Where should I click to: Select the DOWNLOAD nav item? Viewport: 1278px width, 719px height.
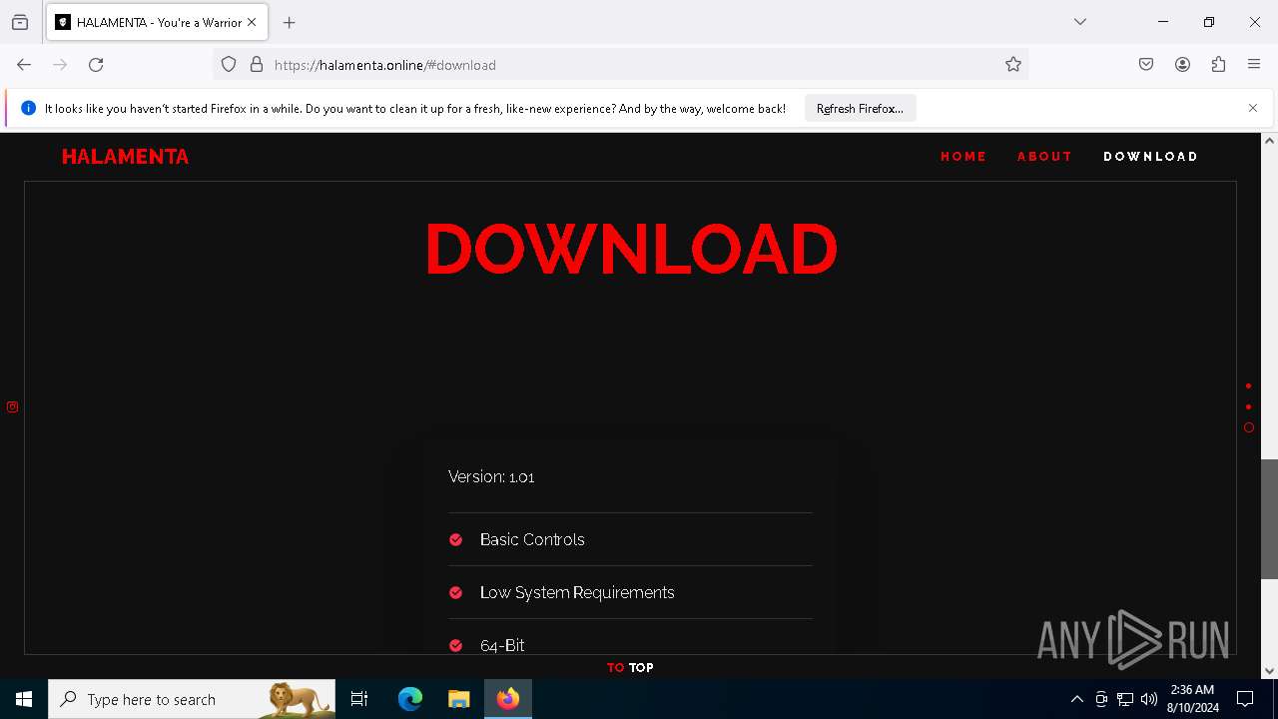pyautogui.click(x=1150, y=157)
